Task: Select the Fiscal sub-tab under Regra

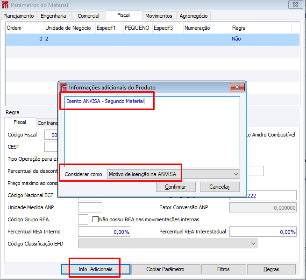Action: (20, 122)
